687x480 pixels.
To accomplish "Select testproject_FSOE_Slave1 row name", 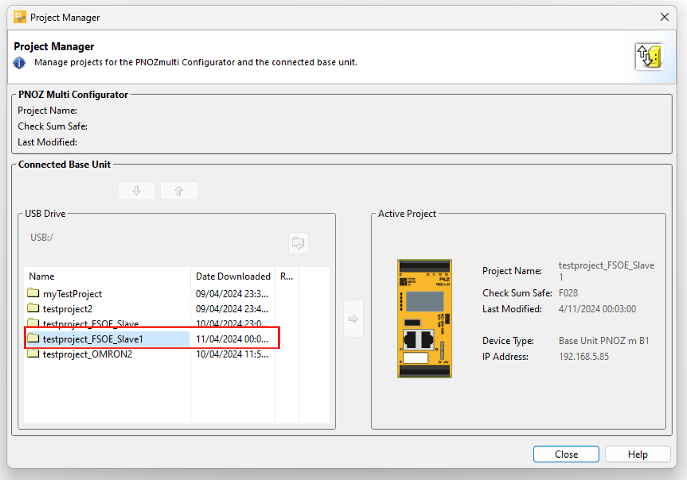I will (x=93, y=339).
